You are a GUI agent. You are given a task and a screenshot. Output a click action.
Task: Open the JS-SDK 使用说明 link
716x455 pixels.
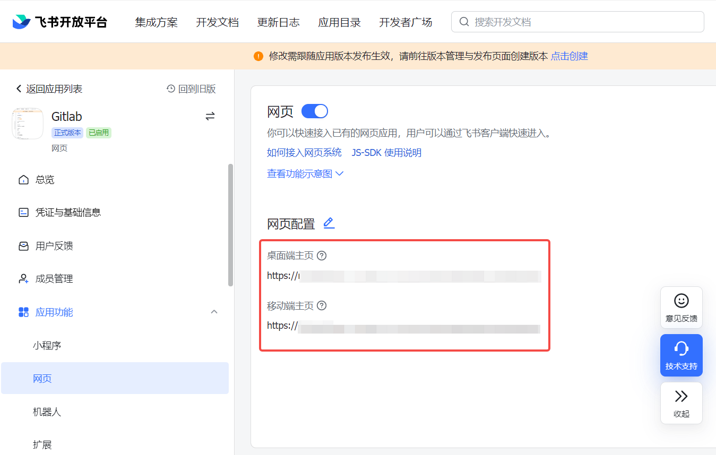386,153
